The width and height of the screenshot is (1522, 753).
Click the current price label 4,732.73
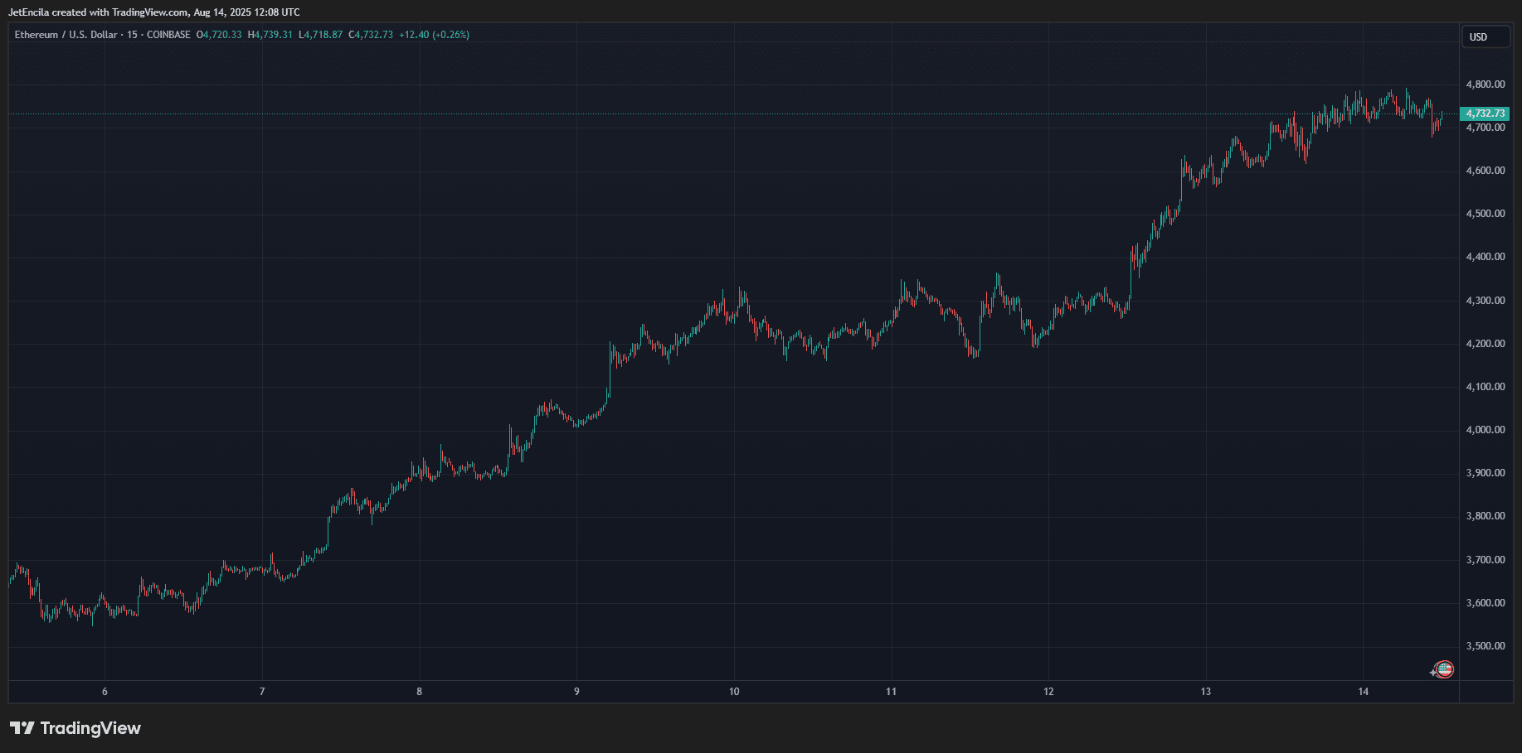(x=1485, y=113)
